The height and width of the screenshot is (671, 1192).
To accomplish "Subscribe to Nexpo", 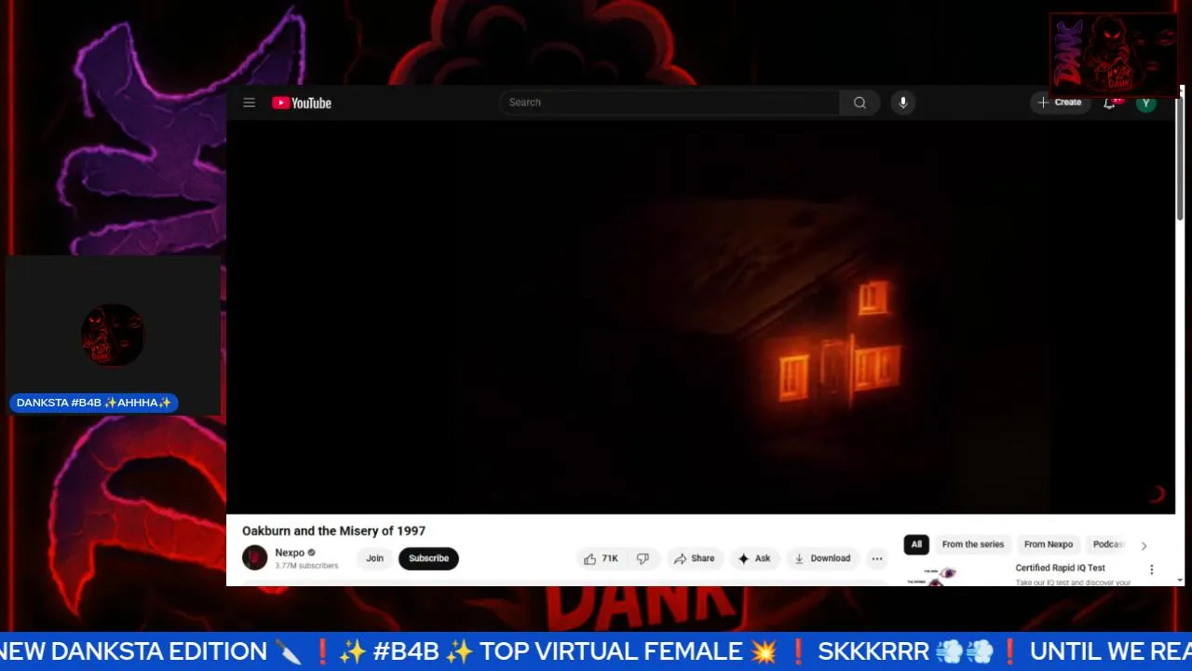I will (428, 558).
